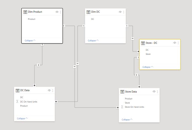This screenshot has width=192, height=130.
Task: Click the Dim DC table icon
Action: click(x=88, y=12)
